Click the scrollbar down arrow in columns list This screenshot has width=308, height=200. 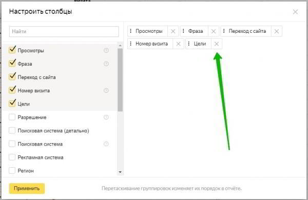[120, 172]
